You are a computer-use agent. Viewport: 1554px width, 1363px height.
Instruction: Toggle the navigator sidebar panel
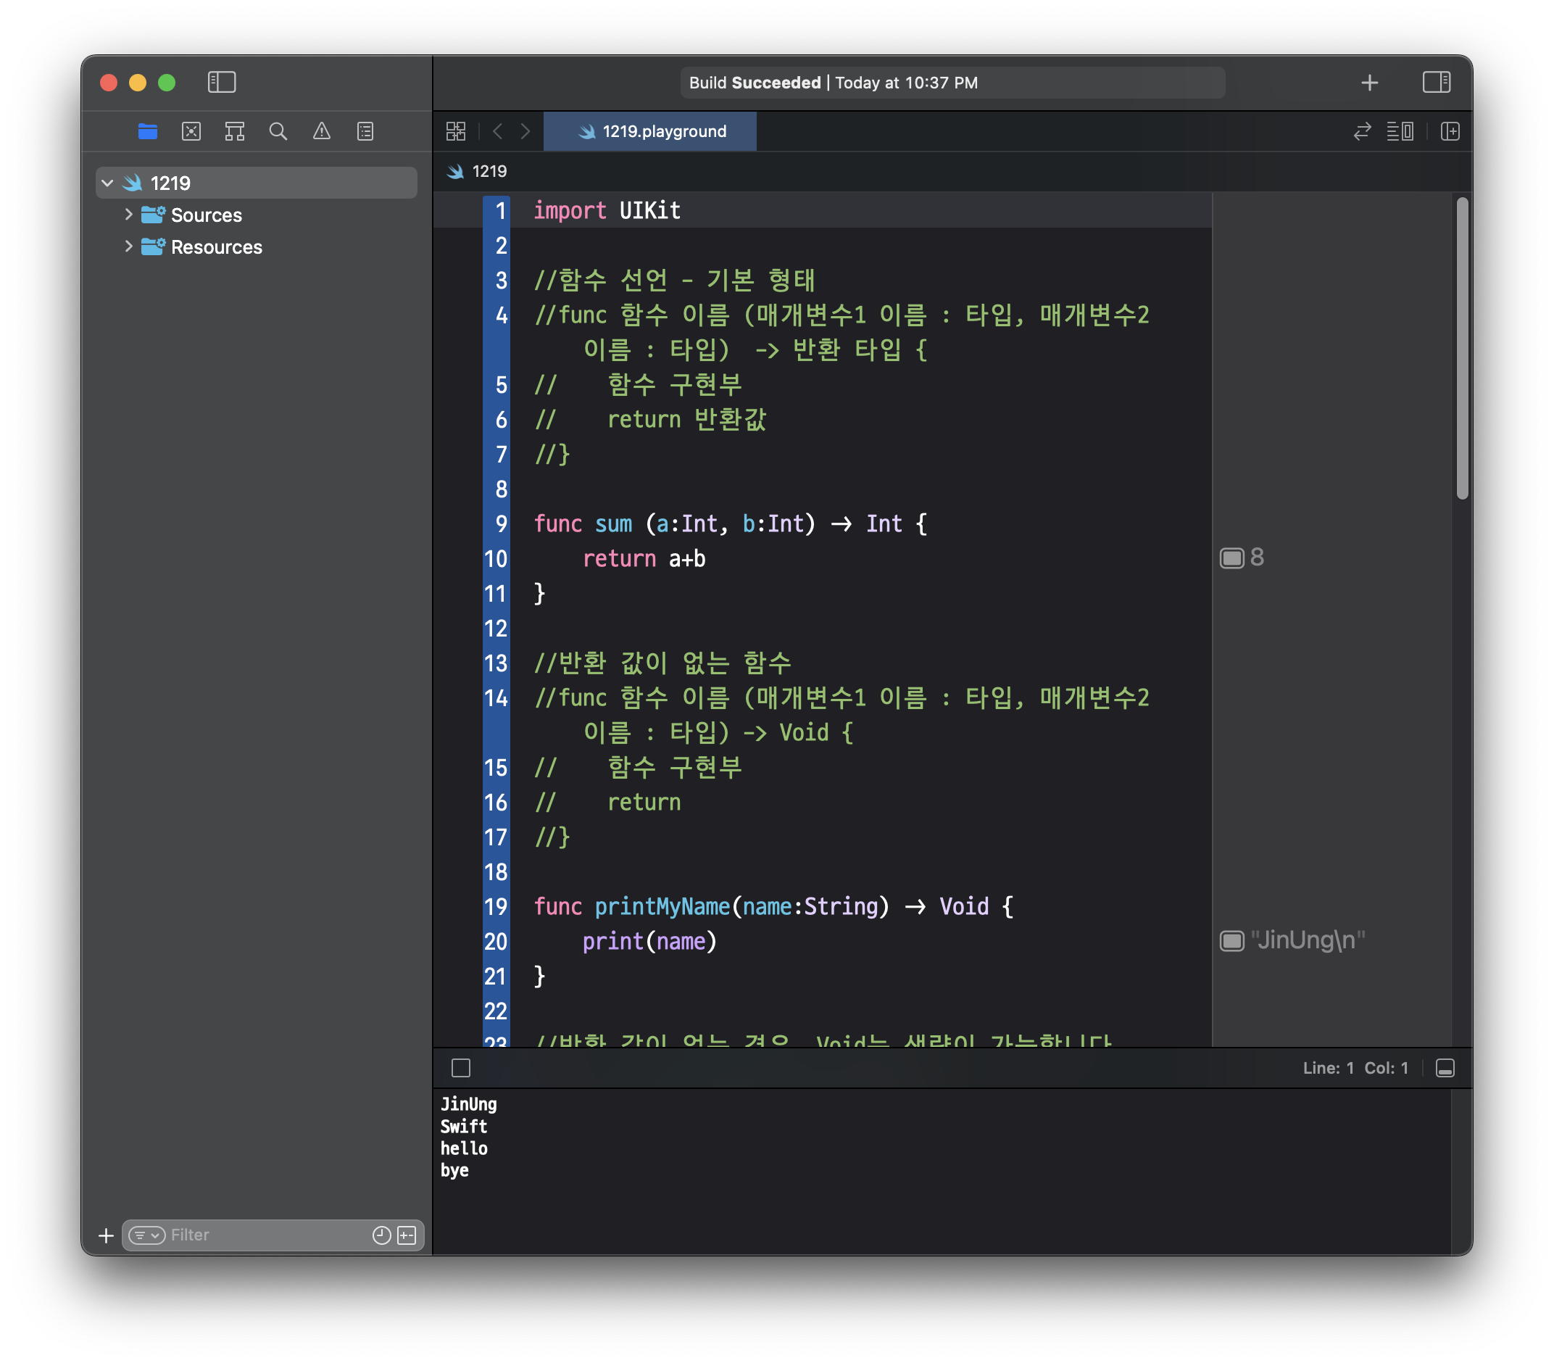click(x=221, y=82)
